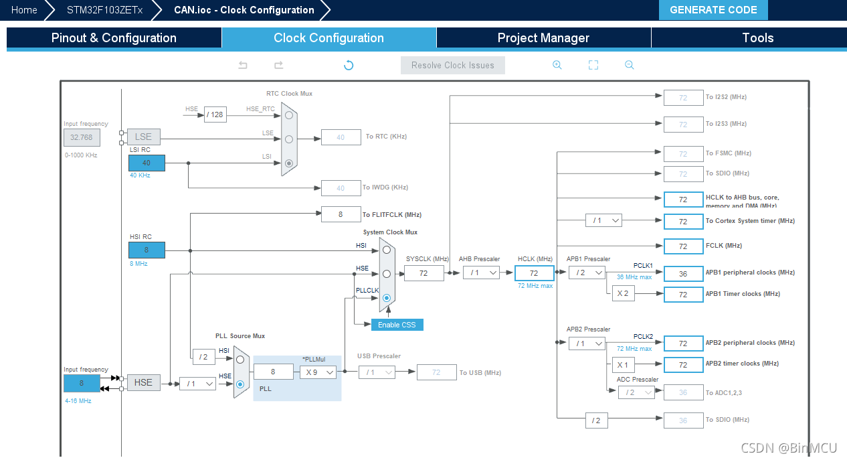The height and width of the screenshot is (460, 847).
Task: Click the undo arrow icon
Action: point(243,65)
